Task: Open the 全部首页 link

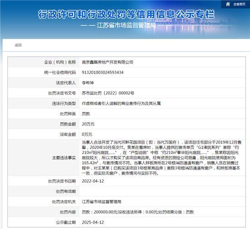Action: [x=239, y=4]
